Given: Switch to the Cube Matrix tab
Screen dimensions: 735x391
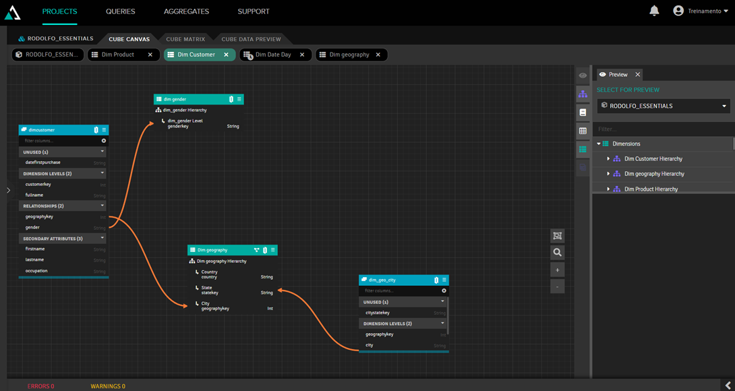Looking at the screenshot, I should coord(185,39).
